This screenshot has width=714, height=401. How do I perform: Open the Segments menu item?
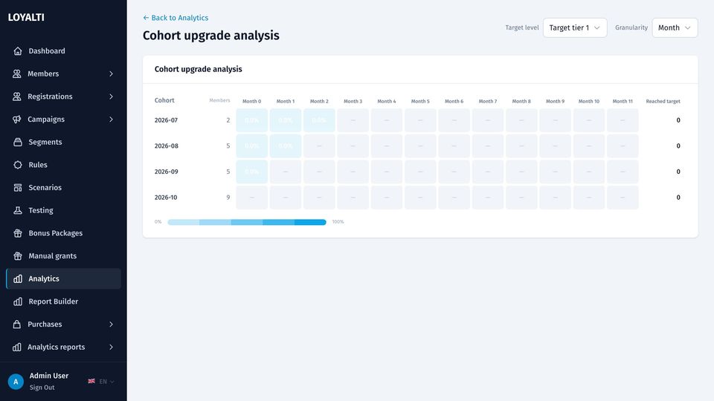[x=63, y=142]
